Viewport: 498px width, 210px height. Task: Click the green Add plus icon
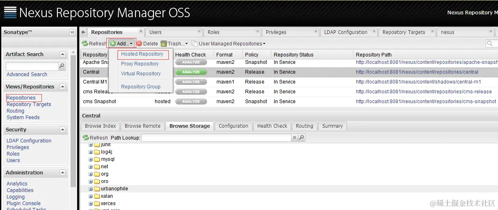point(113,43)
